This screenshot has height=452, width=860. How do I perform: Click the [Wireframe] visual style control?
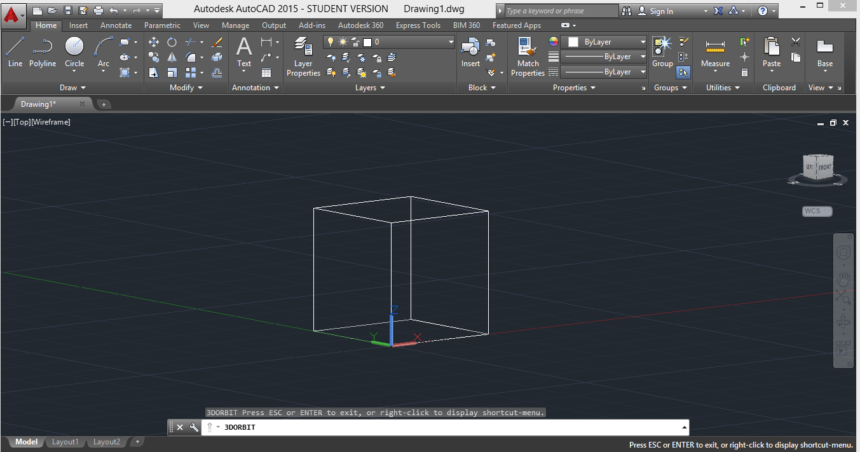pyautogui.click(x=50, y=121)
